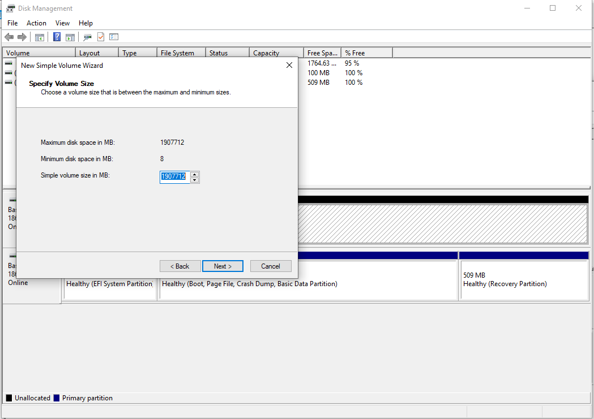Click the Back button in the wizard

[180, 266]
